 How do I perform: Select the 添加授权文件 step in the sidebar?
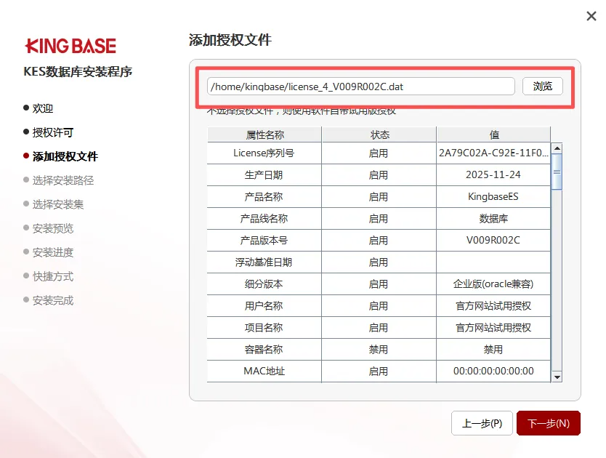click(x=65, y=156)
